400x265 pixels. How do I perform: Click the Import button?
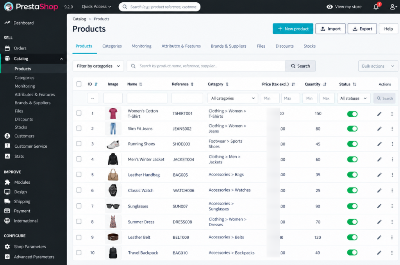click(330, 29)
